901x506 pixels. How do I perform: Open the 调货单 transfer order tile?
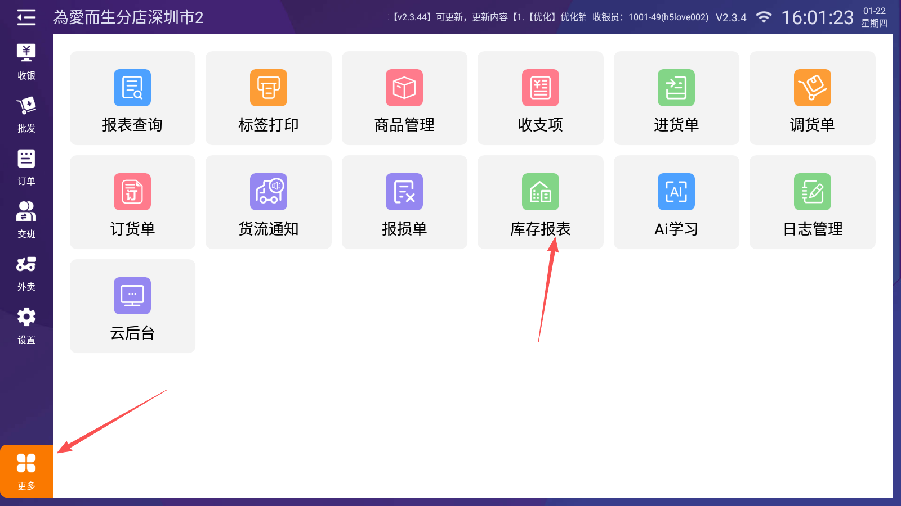[812, 98]
